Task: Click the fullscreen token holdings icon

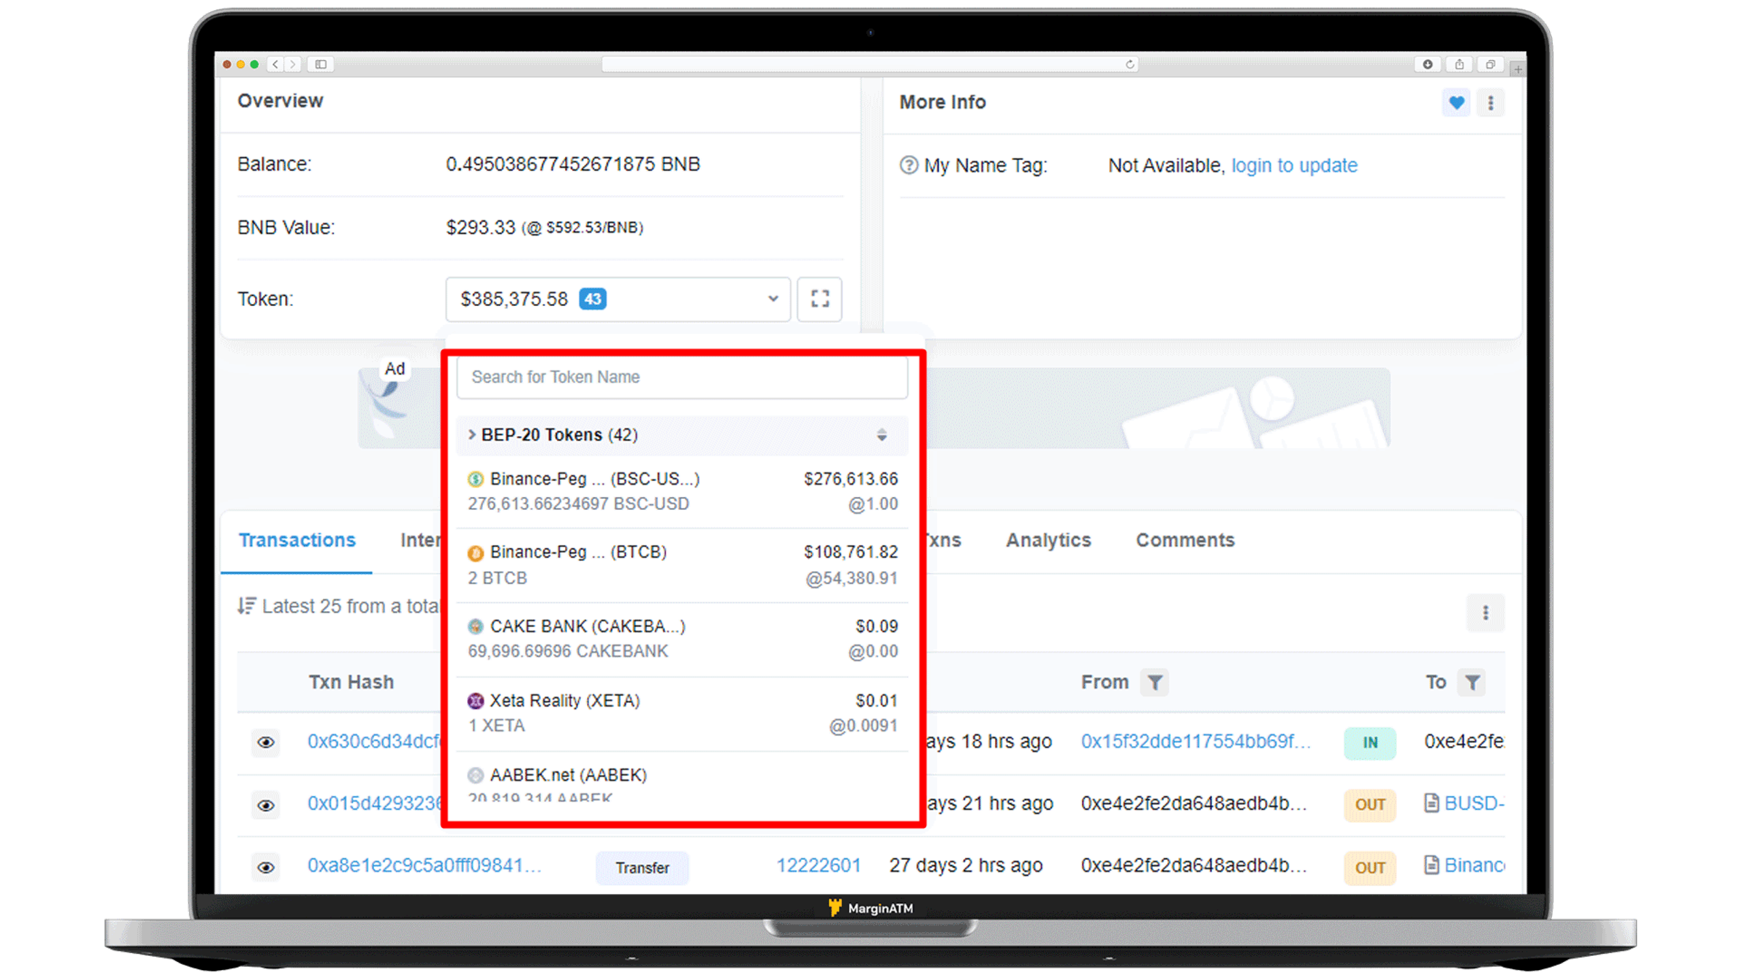Action: (x=820, y=298)
